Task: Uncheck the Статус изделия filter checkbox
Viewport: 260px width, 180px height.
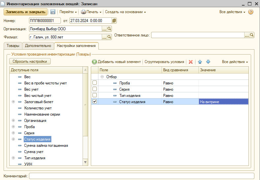Action: click(94, 101)
